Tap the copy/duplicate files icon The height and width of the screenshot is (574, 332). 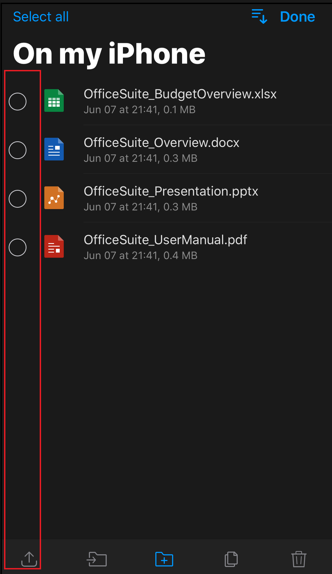(x=231, y=559)
